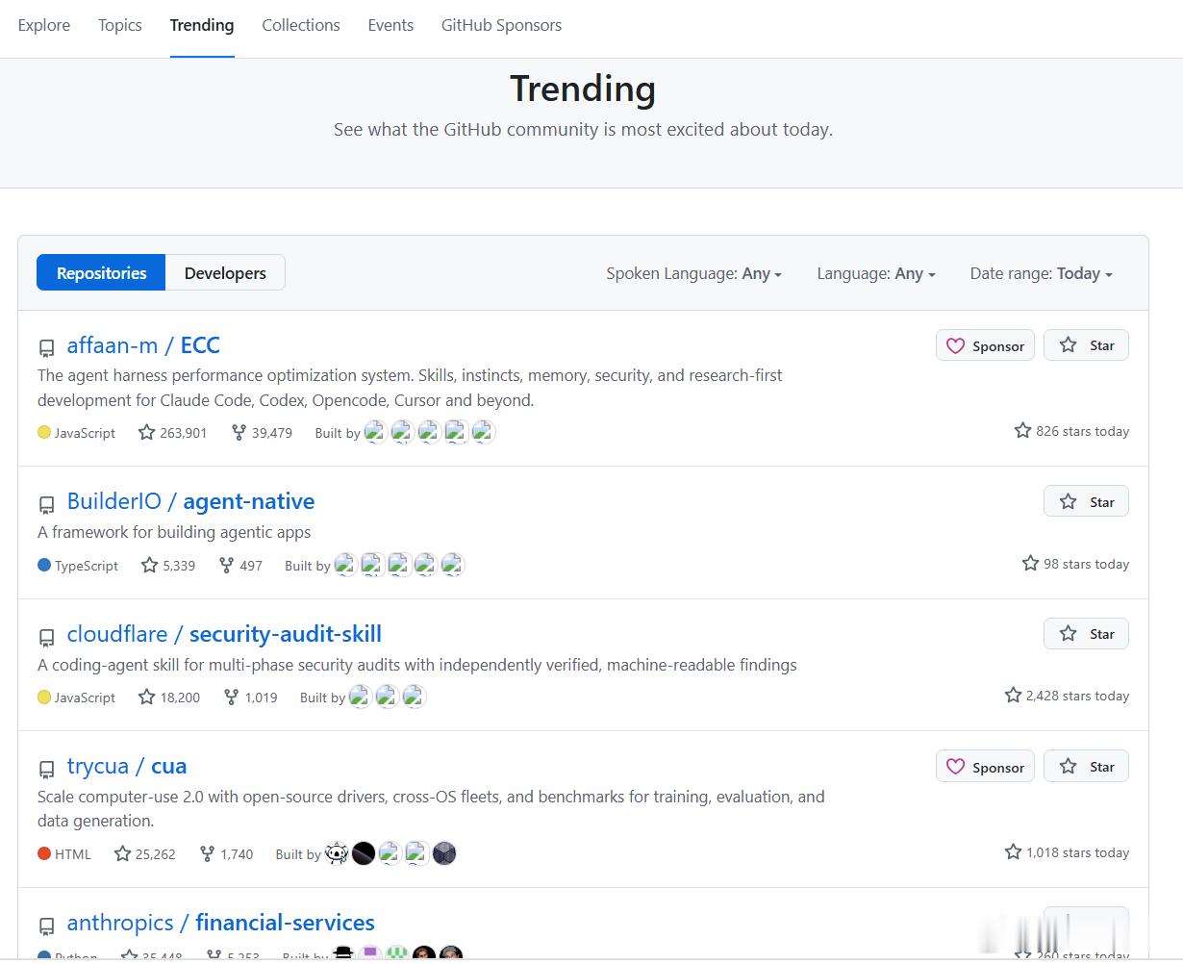Expand the Spoken Language dropdown
This screenshot has width=1183, height=964.
coord(693,273)
